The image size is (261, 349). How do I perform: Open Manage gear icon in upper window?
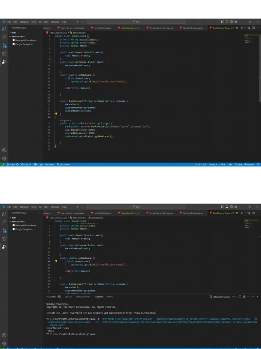tap(4, 158)
